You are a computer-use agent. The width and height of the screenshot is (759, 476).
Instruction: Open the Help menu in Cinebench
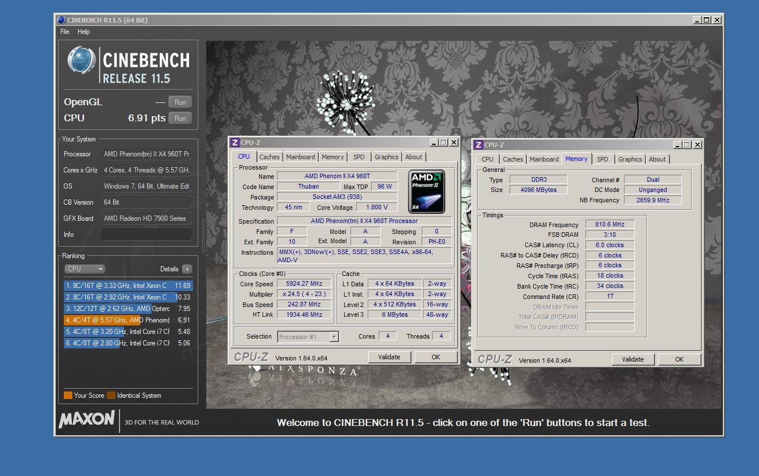tap(84, 32)
